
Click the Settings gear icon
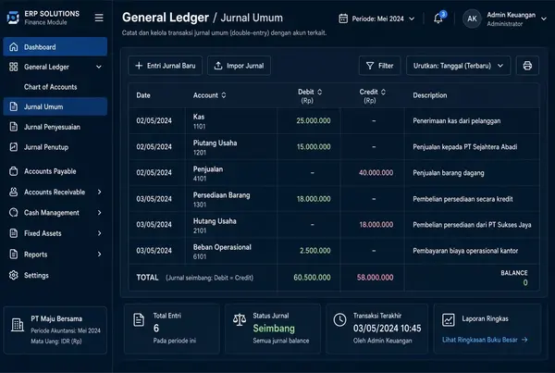click(x=14, y=275)
